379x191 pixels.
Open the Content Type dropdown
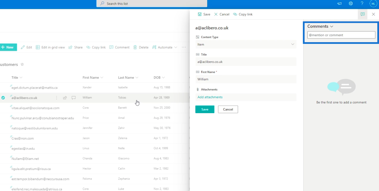click(246, 44)
